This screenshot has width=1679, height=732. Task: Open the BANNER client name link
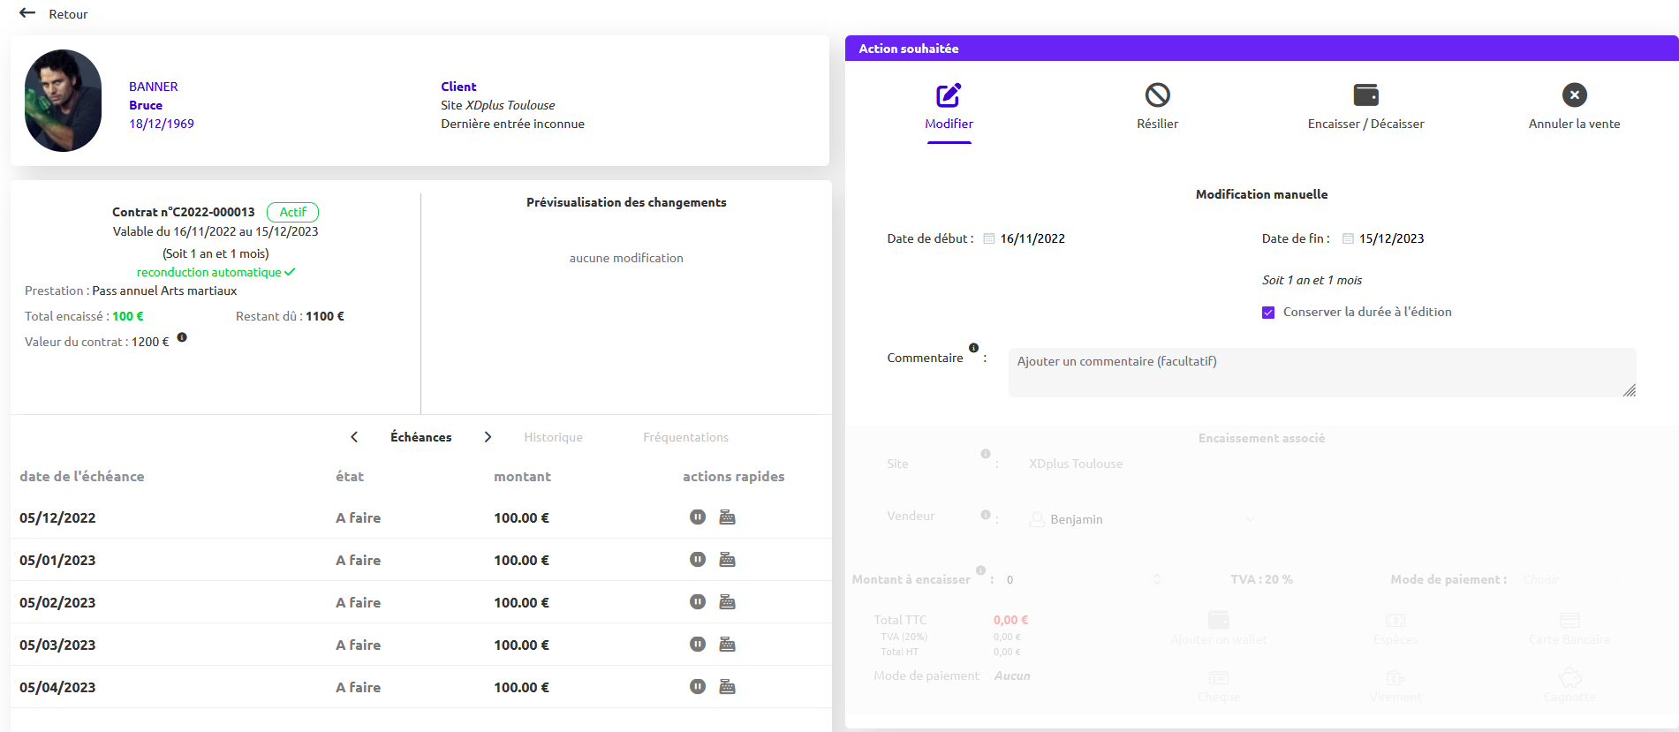point(154,87)
